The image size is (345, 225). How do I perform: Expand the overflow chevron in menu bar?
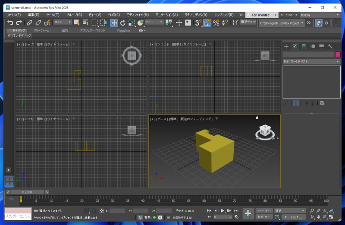click(x=241, y=15)
